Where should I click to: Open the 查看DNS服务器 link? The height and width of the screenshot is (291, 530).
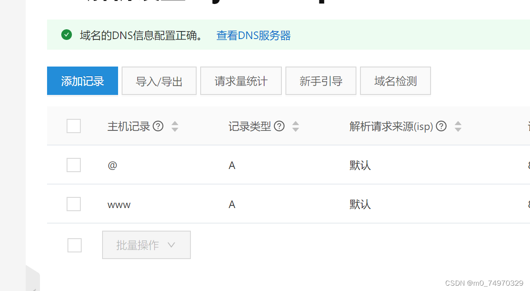(253, 35)
